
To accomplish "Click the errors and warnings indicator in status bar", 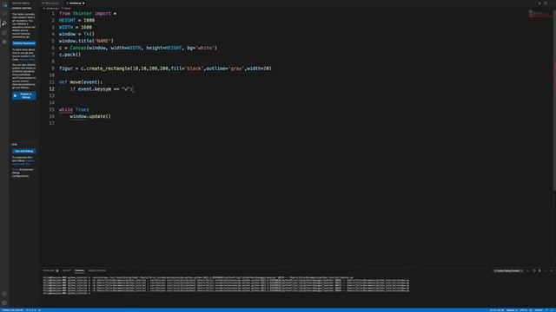I will [x=31, y=310].
